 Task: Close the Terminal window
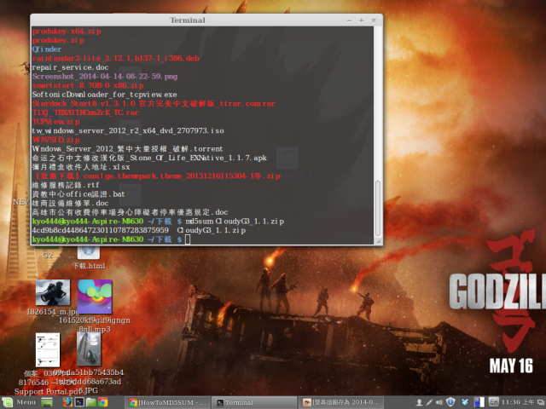pyautogui.click(x=374, y=20)
